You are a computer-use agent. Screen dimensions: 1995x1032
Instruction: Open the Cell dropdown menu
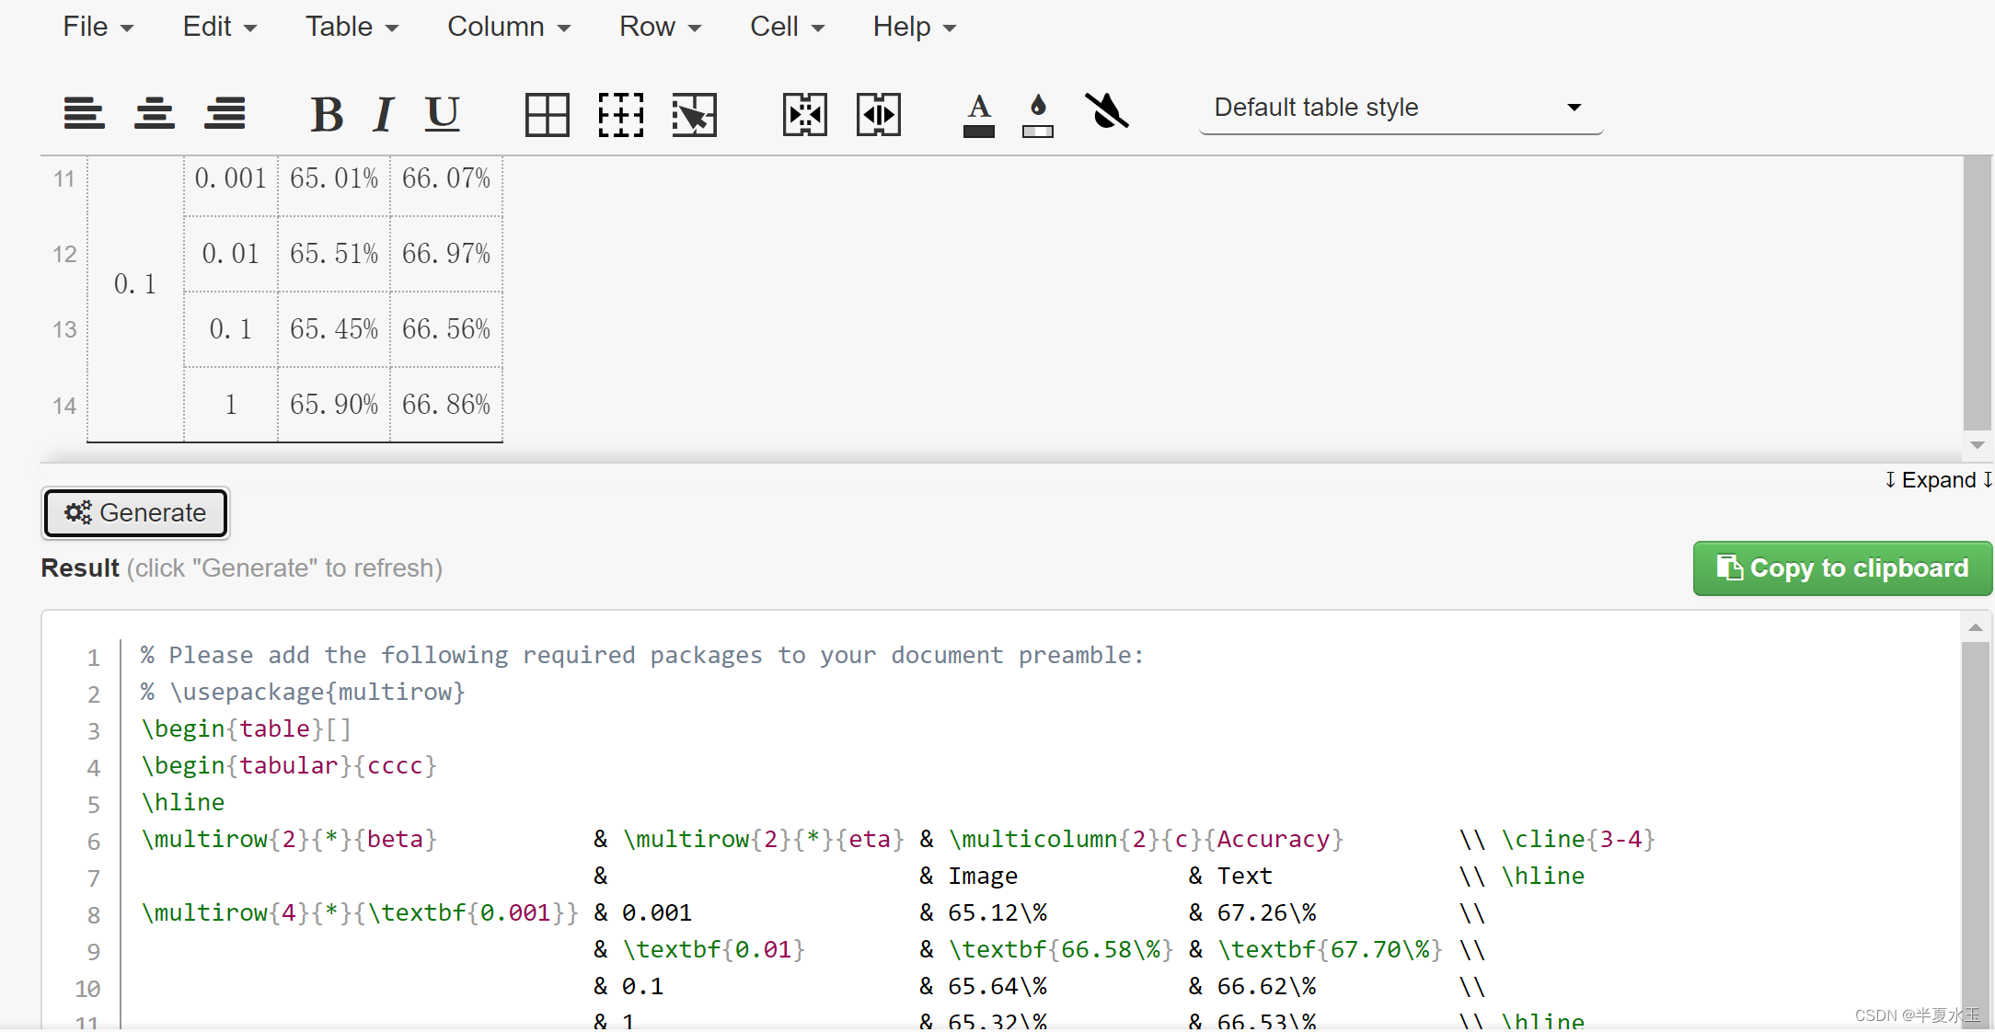(786, 27)
